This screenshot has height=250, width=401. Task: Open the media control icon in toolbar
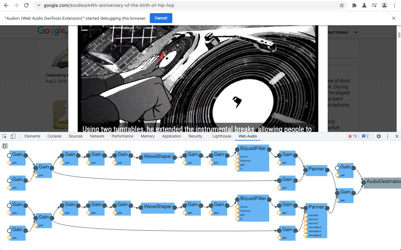374,5
